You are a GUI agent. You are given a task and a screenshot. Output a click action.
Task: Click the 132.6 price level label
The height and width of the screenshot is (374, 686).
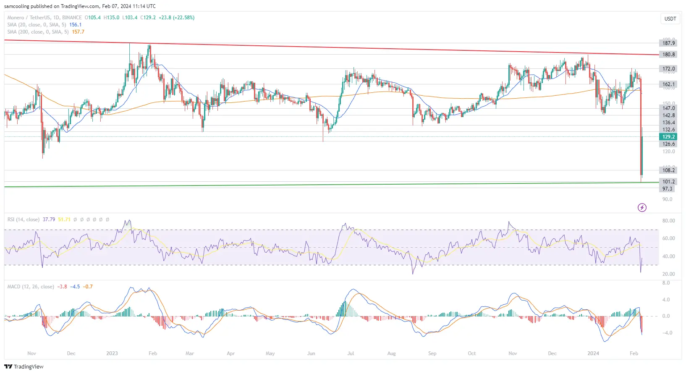click(x=668, y=130)
